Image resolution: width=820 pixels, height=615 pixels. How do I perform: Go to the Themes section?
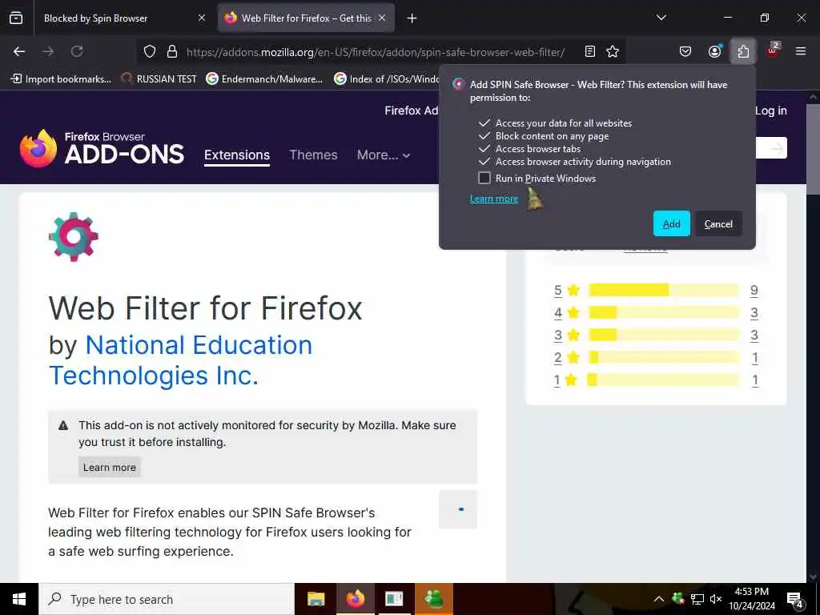click(313, 155)
